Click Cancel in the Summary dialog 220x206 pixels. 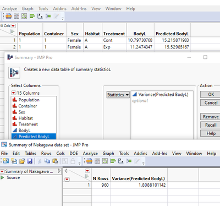[x=211, y=102]
